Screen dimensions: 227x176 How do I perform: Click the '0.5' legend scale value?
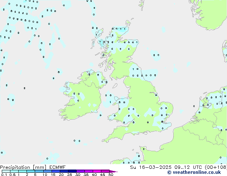(x=12, y=175)
